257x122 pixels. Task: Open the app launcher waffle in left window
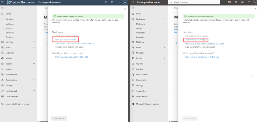(x=2, y=2)
